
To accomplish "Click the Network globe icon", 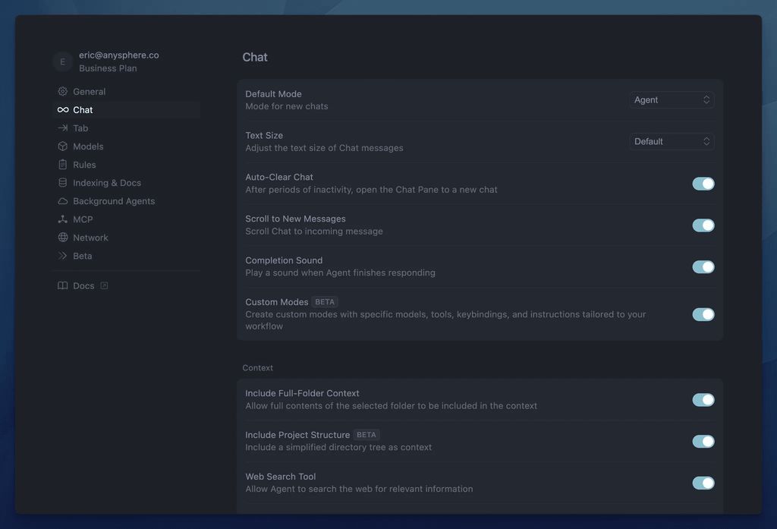I will click(x=63, y=238).
